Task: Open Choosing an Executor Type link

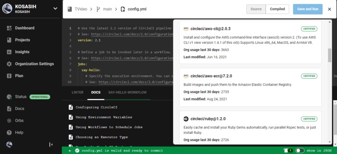Action: point(102,137)
